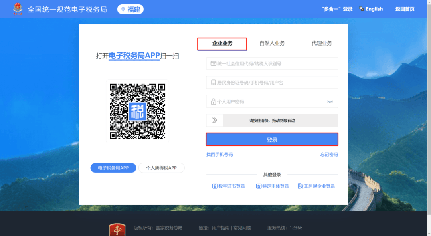This screenshot has width=431, height=236.
Task: Click the 统一社会信用代码/纳税人识别号 input field
Action: tap(272, 63)
